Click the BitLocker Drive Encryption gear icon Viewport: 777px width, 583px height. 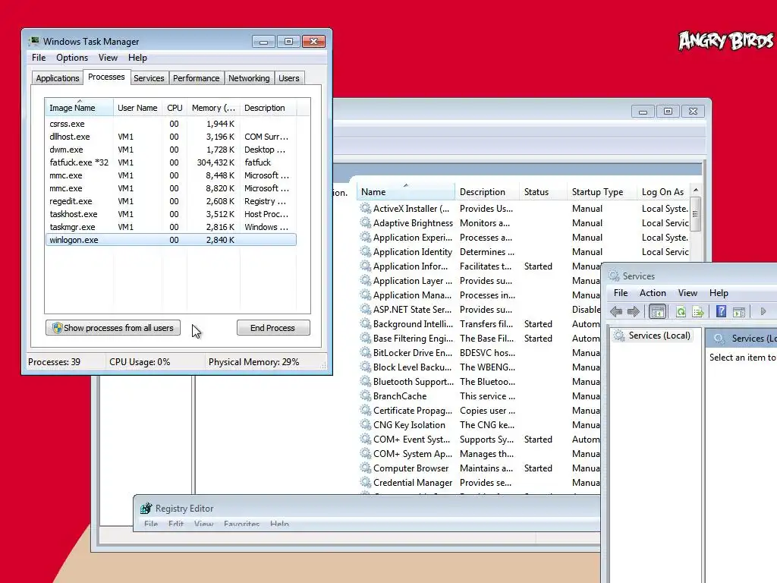point(365,352)
